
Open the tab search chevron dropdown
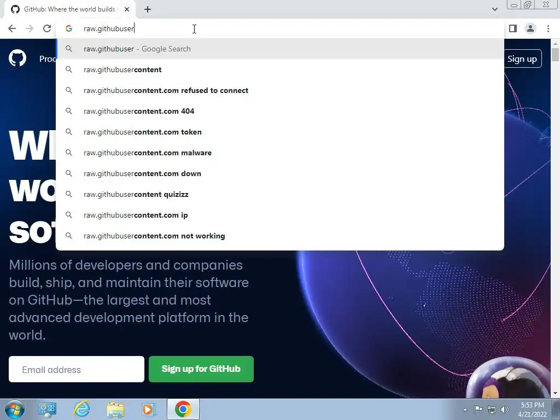tap(494, 9)
